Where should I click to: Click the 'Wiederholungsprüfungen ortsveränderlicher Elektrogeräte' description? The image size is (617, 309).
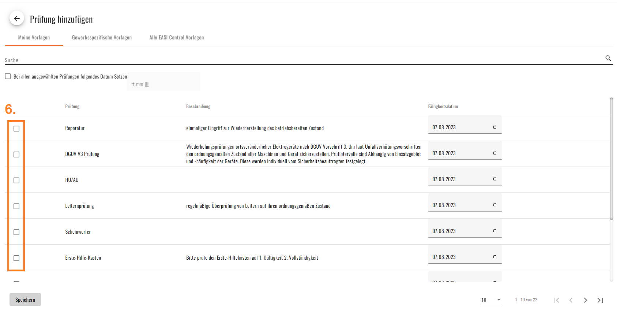point(304,154)
